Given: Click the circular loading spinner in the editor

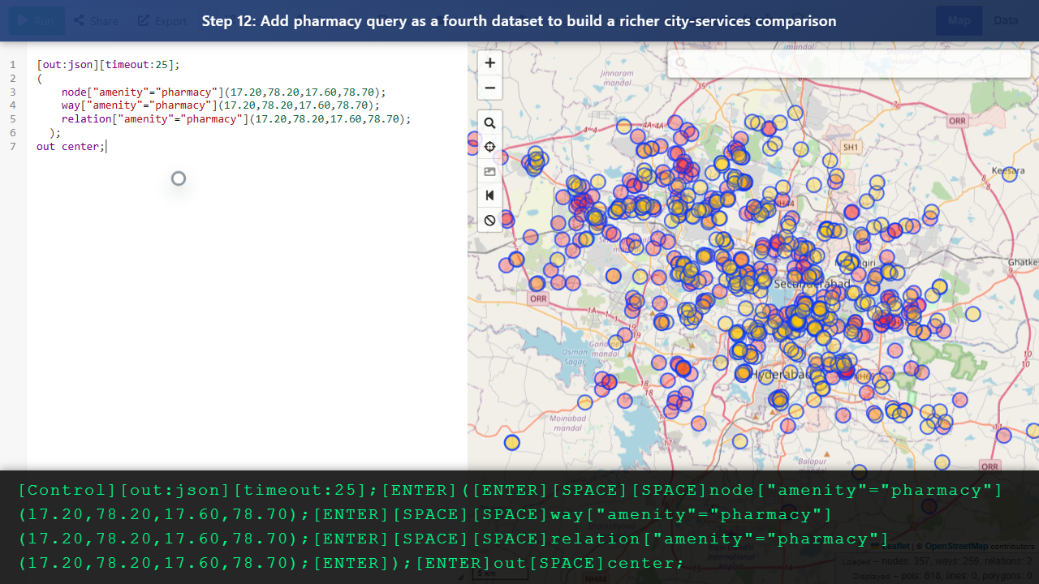Looking at the screenshot, I should pyautogui.click(x=178, y=178).
